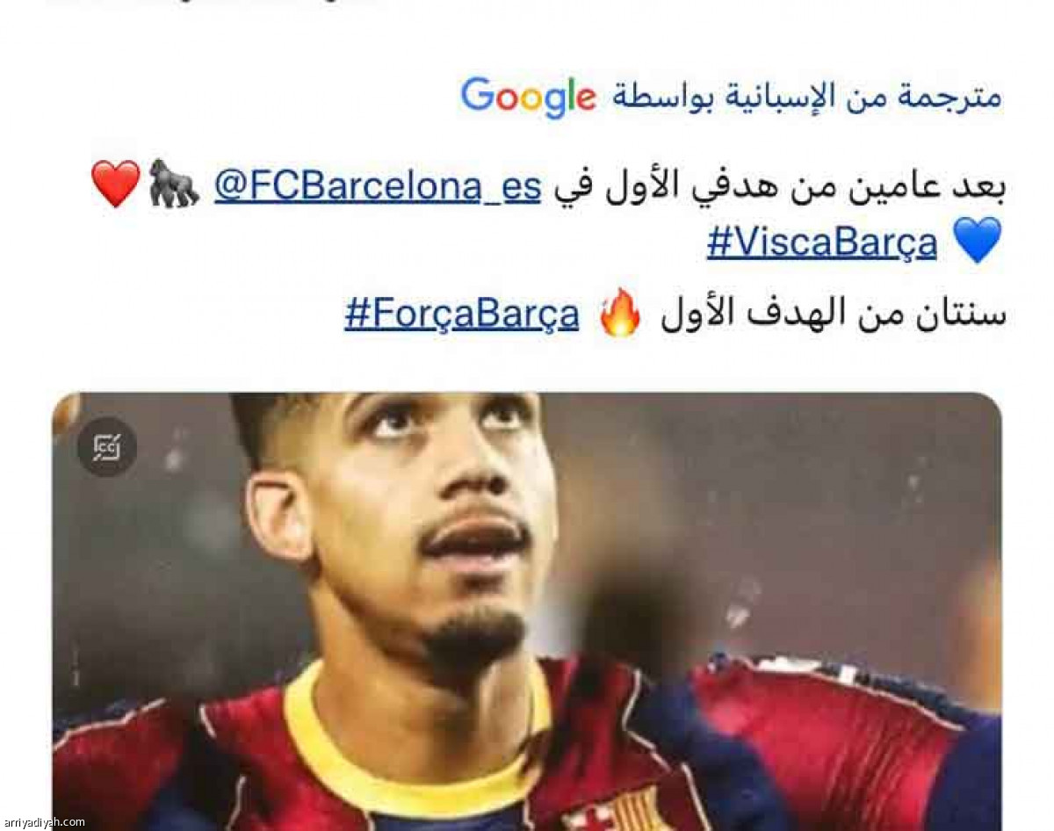
Task: Select the text 'سنتان من الهدف الأول'
Action: pyautogui.click(x=834, y=314)
